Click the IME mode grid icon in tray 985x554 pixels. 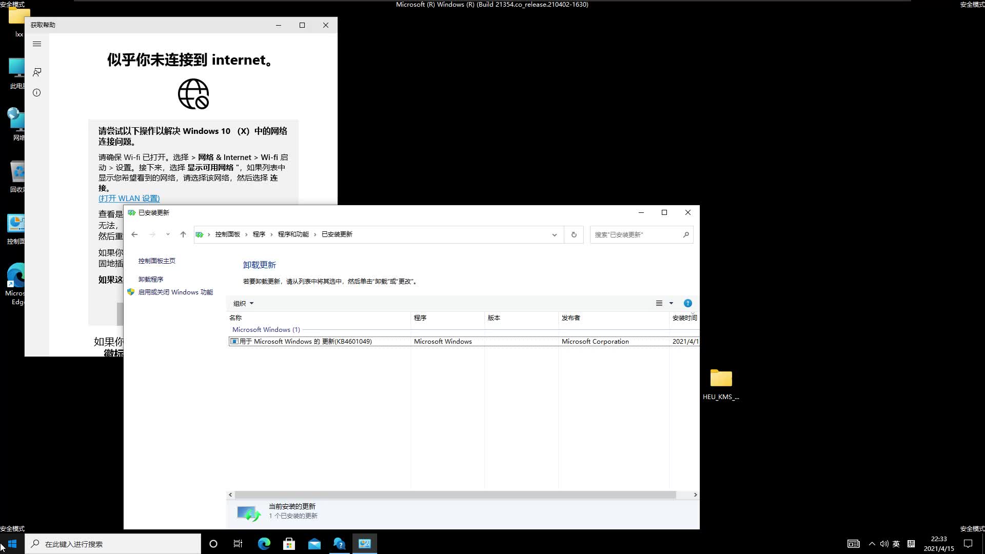[x=911, y=544]
